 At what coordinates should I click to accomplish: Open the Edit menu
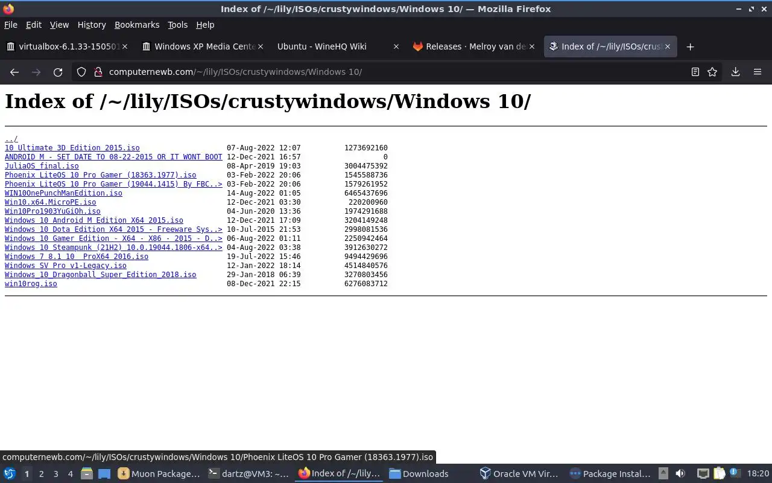33,25
